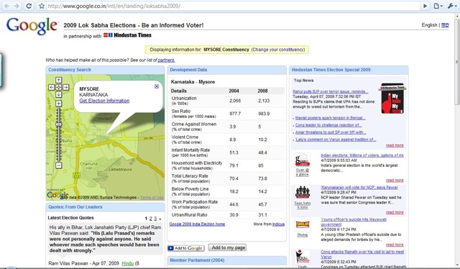
Task: Click the go arrow beside address bar
Action: pyautogui.click(x=425, y=6)
